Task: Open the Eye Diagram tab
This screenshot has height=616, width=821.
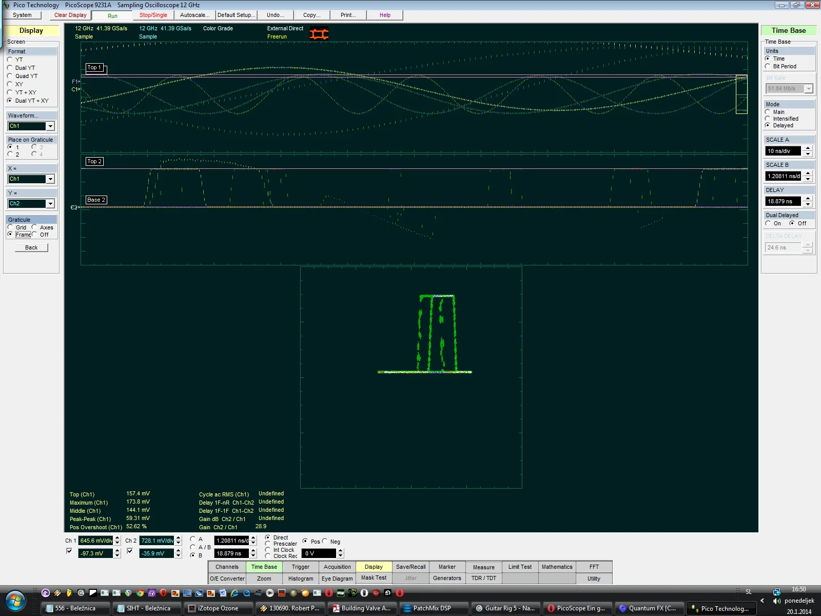Action: pos(337,579)
